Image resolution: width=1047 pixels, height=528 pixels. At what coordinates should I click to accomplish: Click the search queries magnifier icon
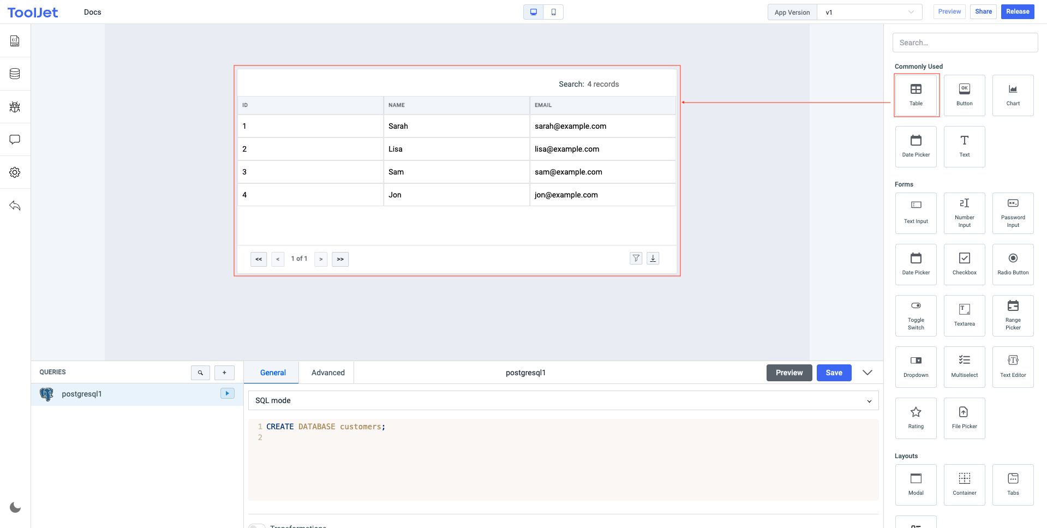click(x=200, y=373)
